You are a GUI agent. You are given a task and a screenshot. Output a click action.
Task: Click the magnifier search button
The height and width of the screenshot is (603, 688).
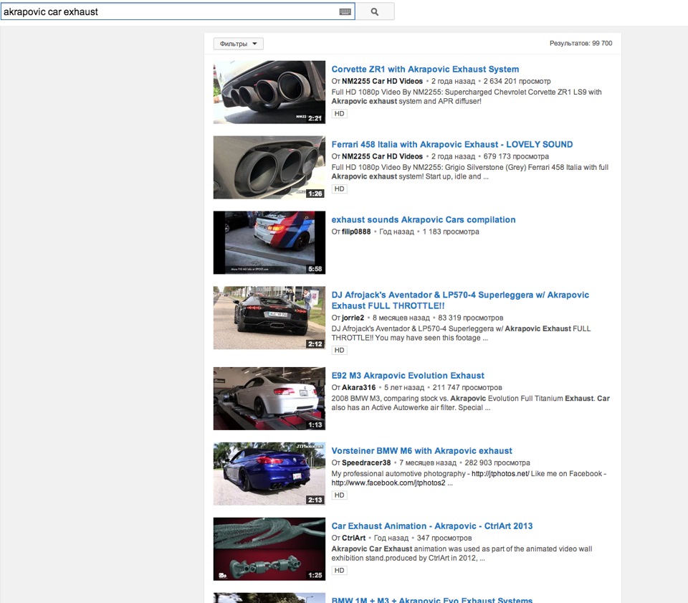point(374,12)
